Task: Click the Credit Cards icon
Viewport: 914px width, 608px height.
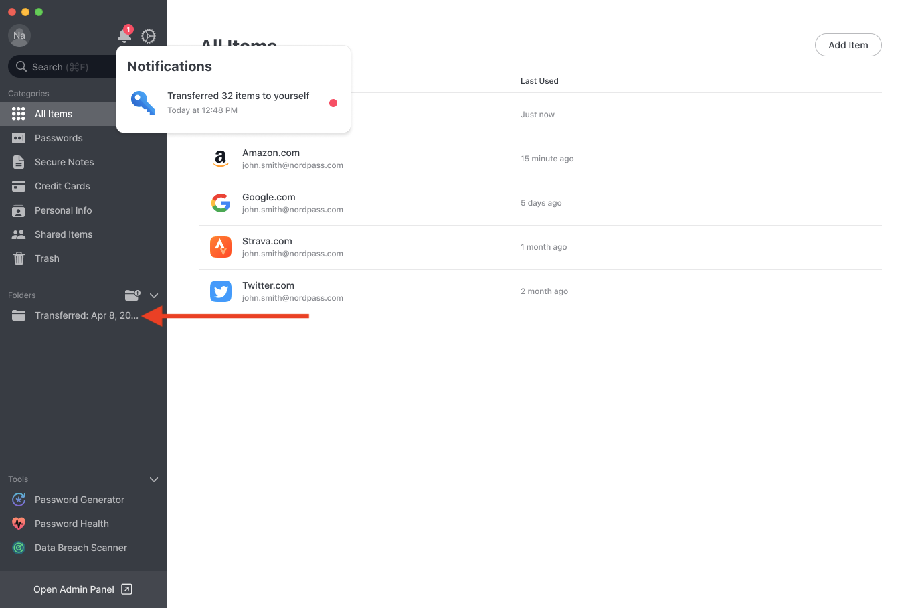Action: pyautogui.click(x=19, y=186)
